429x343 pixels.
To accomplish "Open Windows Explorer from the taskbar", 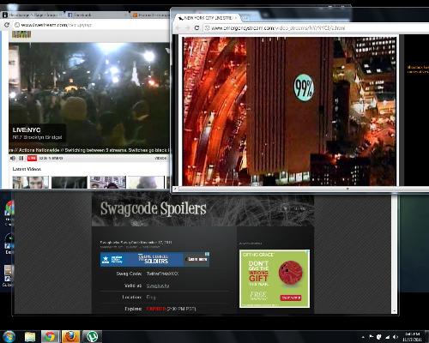I will tap(30, 337).
